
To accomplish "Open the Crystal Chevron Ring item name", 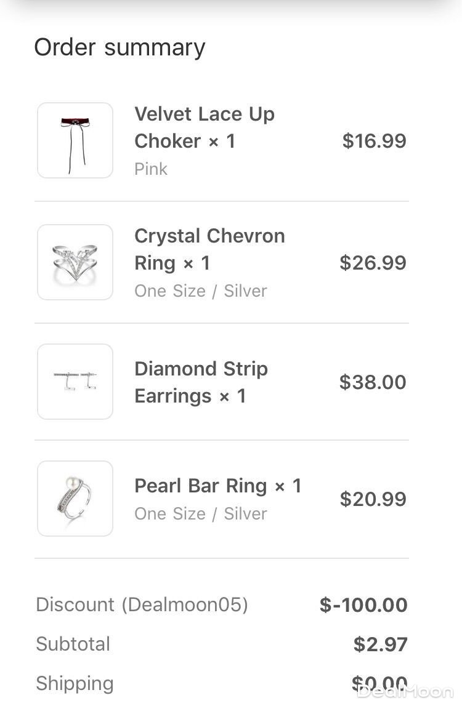I will (x=209, y=249).
